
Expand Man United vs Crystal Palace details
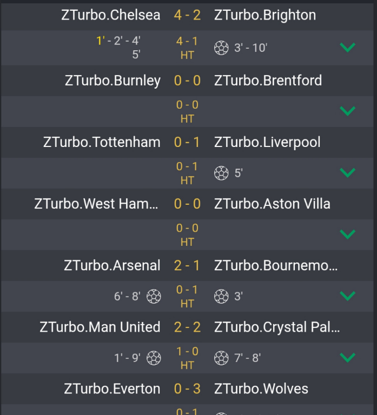[347, 358]
